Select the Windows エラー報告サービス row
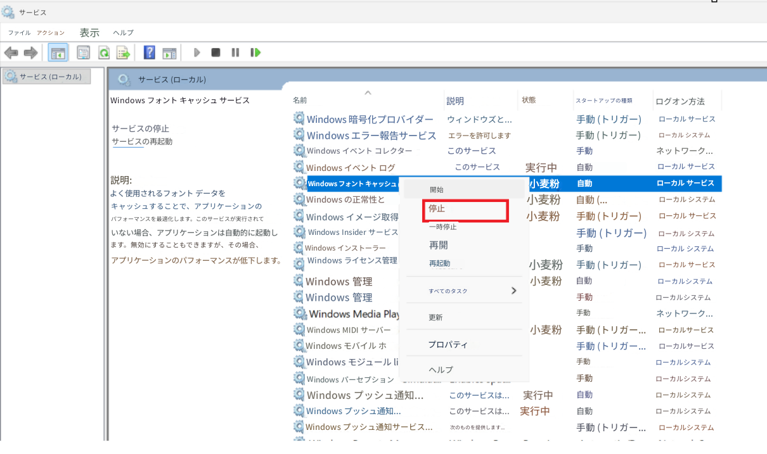 point(507,135)
